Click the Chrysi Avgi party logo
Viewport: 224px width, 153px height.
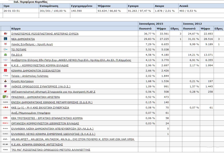pos(6,44)
